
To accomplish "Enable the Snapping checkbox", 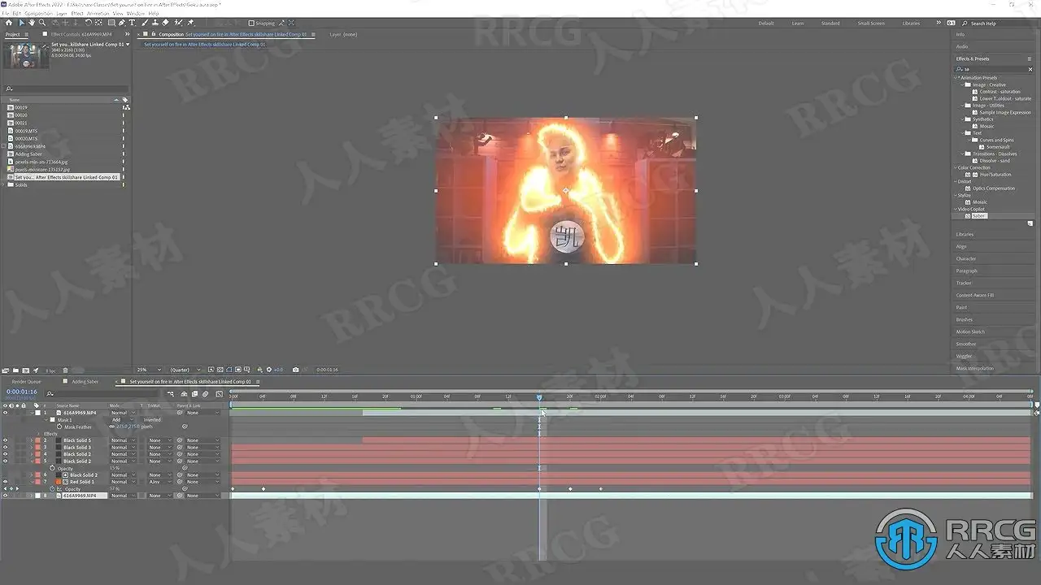I will click(250, 24).
